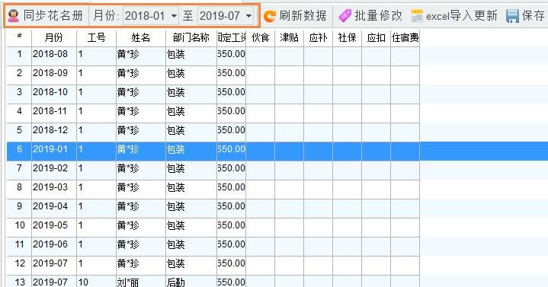Click the 社保 column header
548x287 pixels.
[347, 37]
